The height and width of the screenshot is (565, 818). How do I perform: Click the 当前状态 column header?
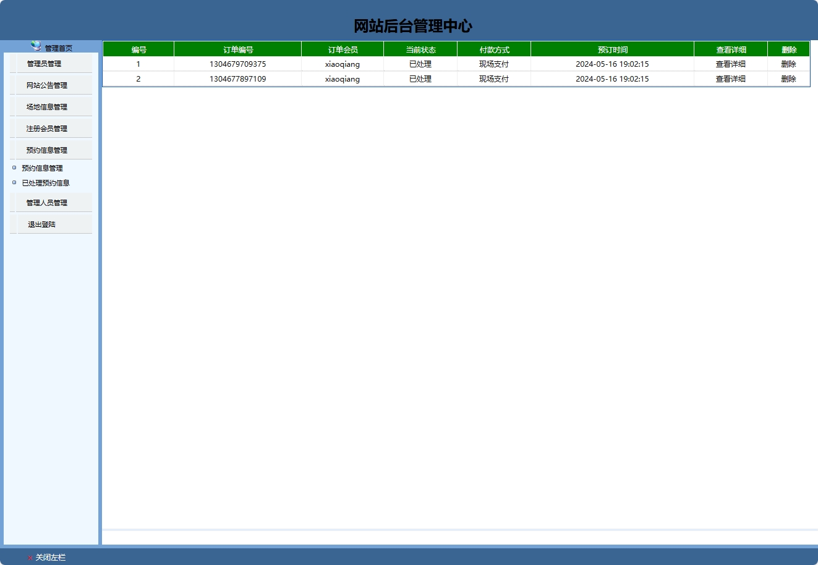(x=420, y=49)
